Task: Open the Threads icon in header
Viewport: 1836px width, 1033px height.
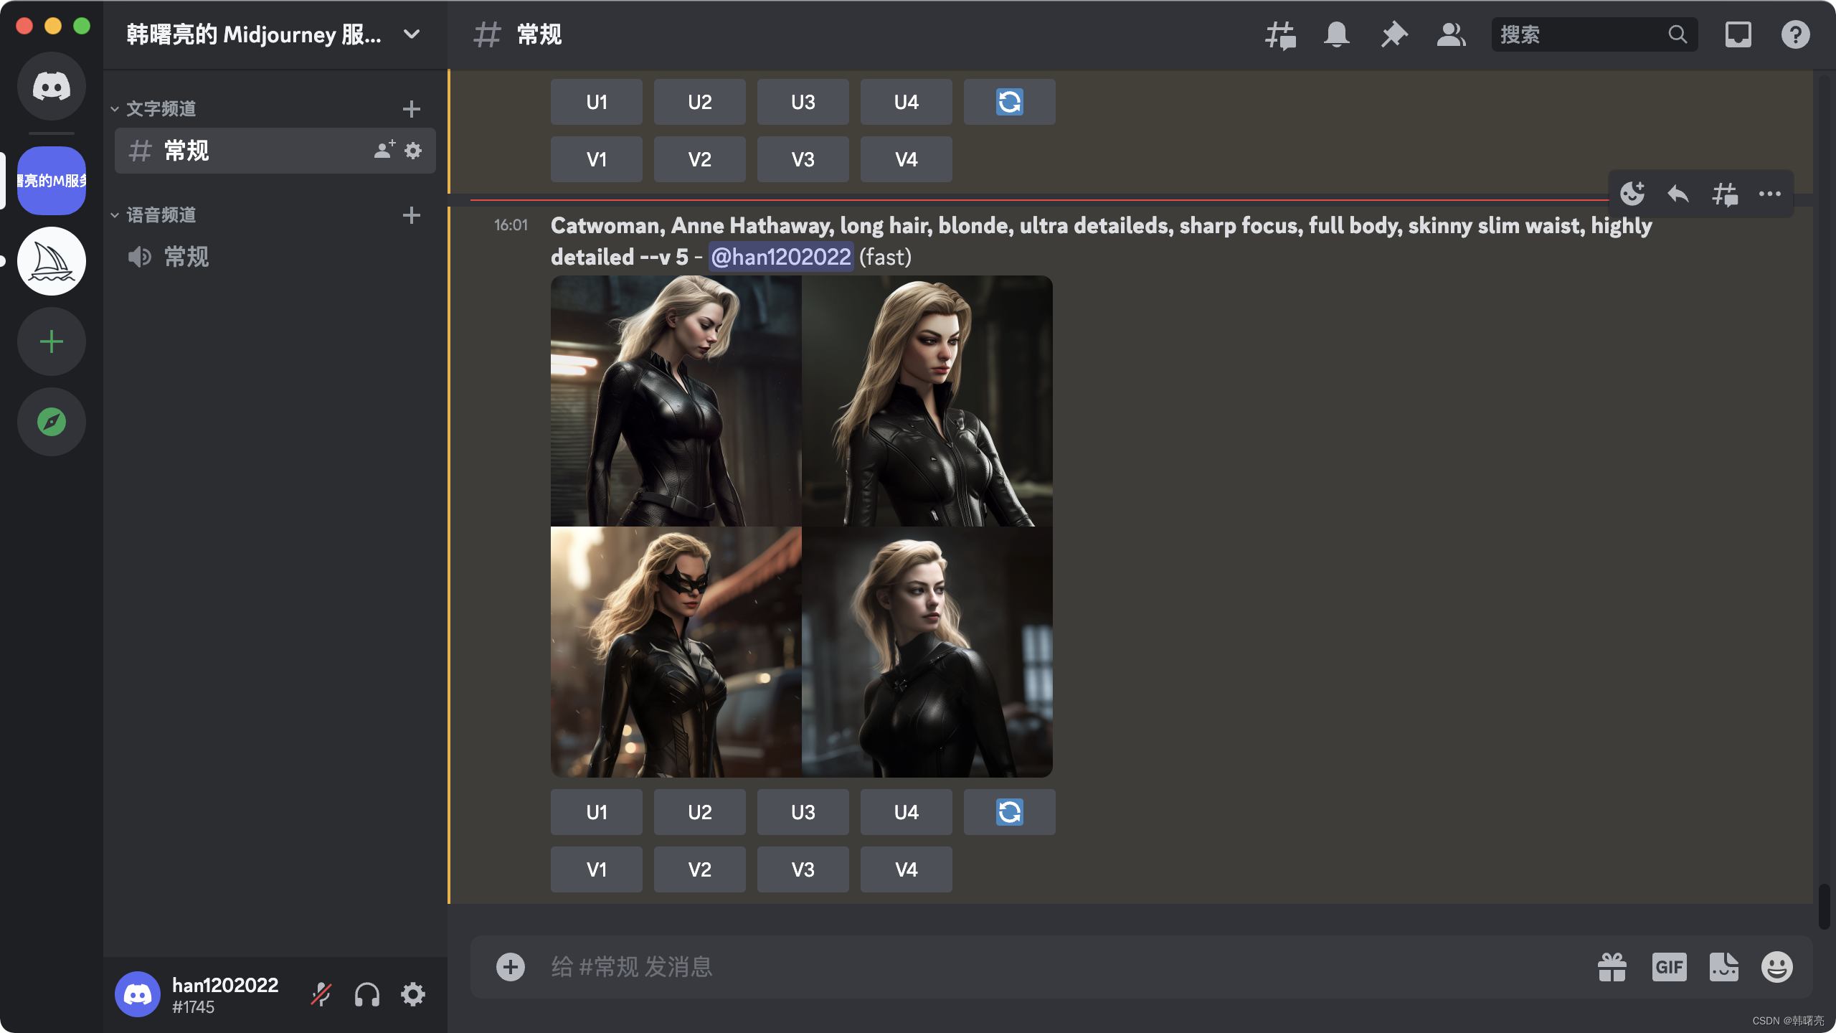Action: [x=1280, y=34]
